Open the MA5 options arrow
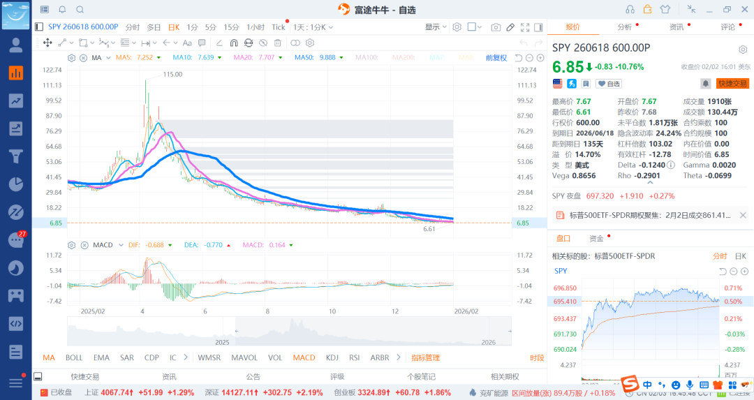 point(158,58)
